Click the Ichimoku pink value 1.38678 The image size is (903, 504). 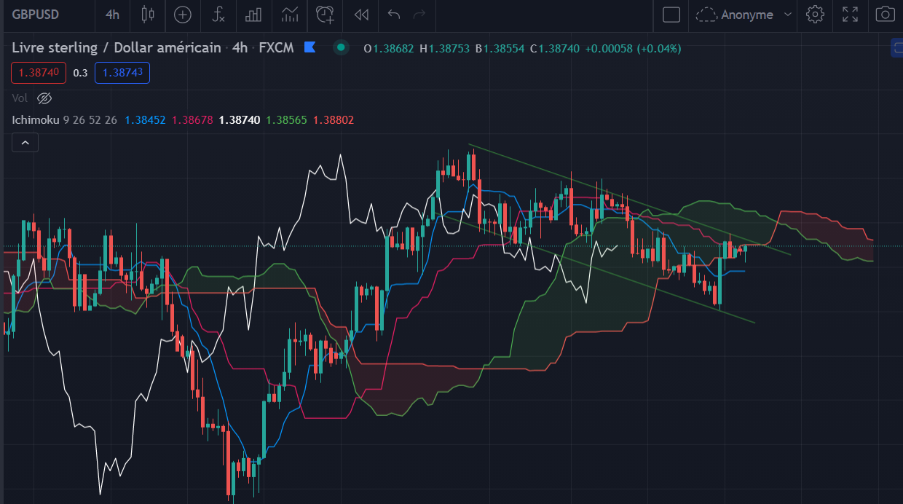[x=192, y=119]
